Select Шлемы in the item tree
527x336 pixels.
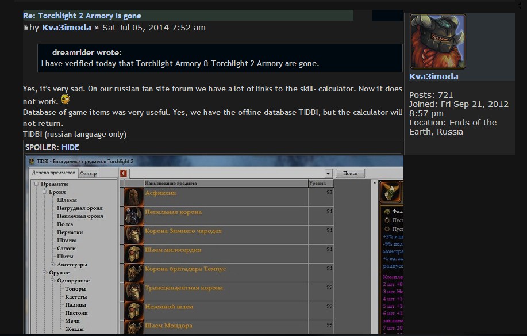tap(67, 200)
